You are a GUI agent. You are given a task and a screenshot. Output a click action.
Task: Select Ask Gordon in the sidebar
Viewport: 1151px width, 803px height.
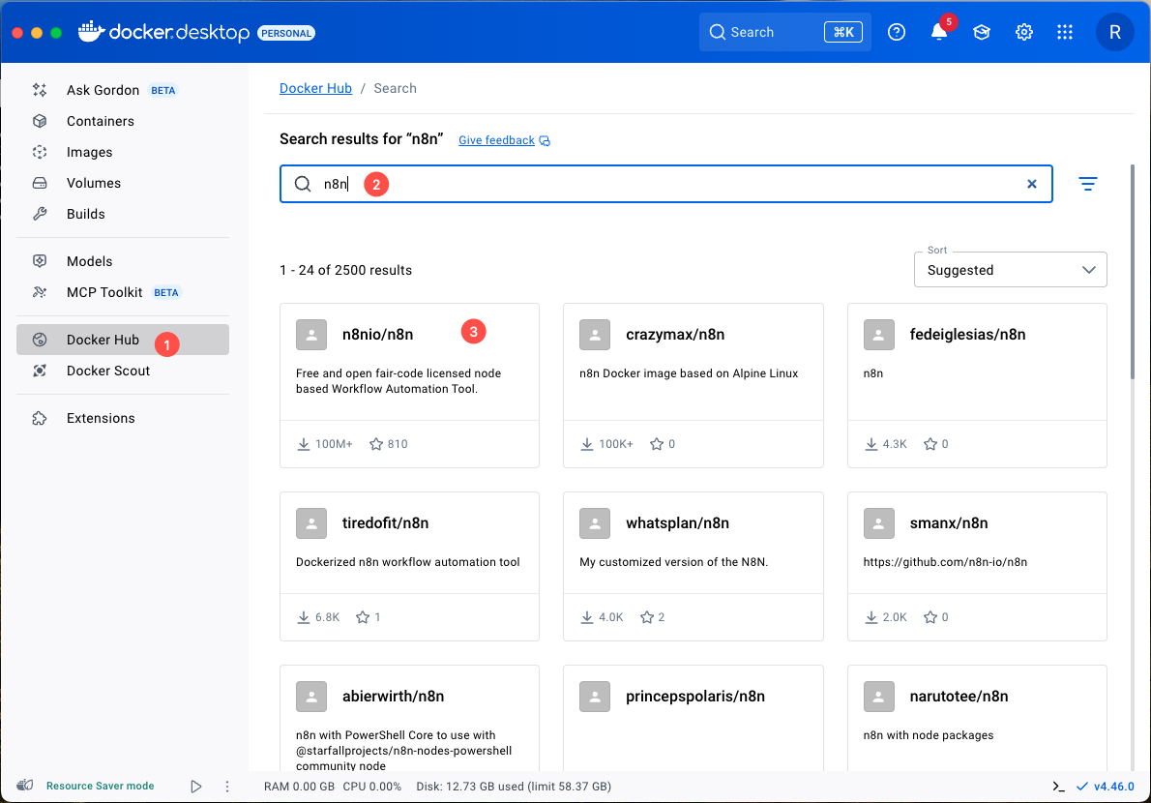click(123, 90)
